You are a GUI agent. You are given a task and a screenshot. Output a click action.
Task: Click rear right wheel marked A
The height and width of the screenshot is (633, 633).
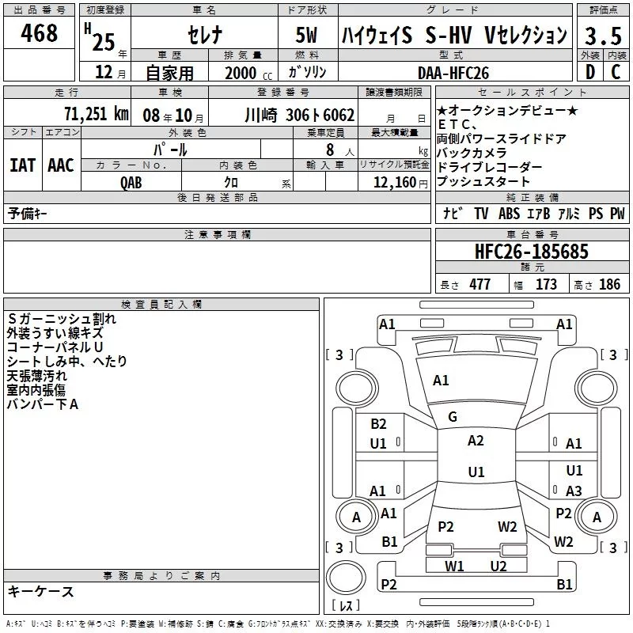coord(597,517)
